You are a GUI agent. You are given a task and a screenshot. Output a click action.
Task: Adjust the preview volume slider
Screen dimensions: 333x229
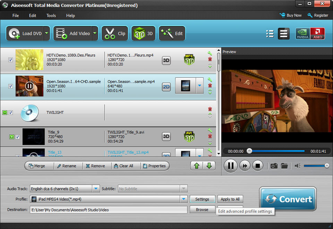click(x=315, y=165)
